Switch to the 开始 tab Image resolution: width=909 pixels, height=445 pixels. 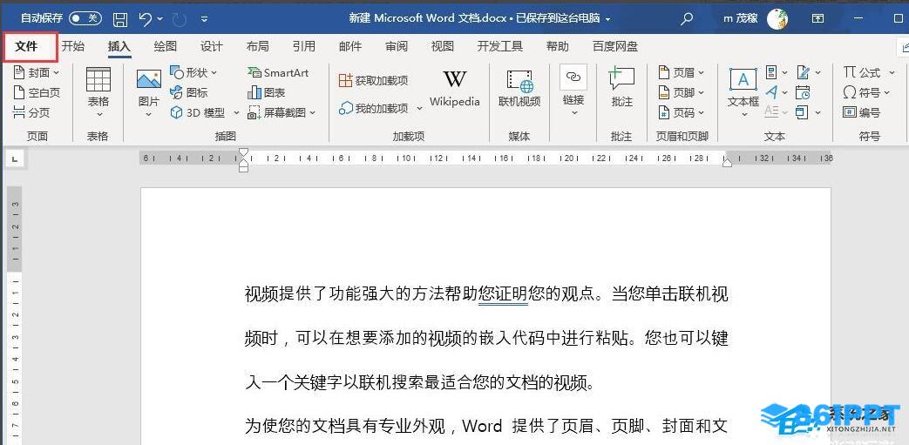(x=73, y=46)
